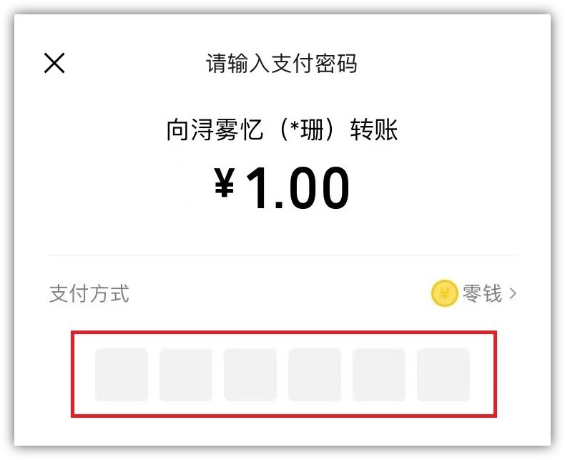The height and width of the screenshot is (460, 565).
Task: Click masked real name (*珊)
Action: coord(305,131)
